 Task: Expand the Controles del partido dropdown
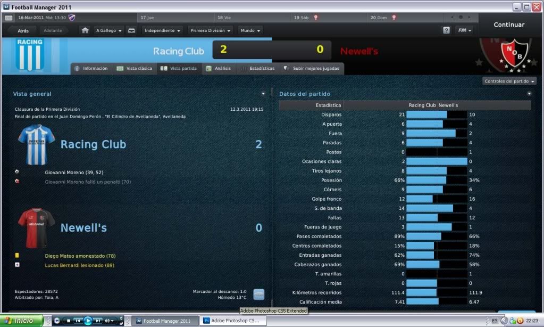coord(509,81)
